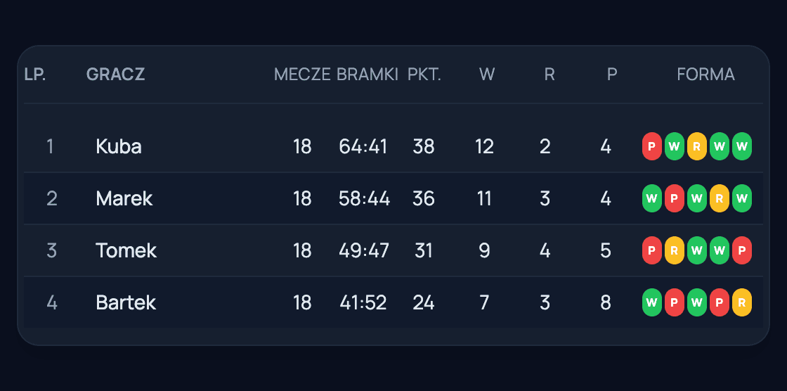
Task: Sort table by PKT. column header
Action: click(424, 75)
